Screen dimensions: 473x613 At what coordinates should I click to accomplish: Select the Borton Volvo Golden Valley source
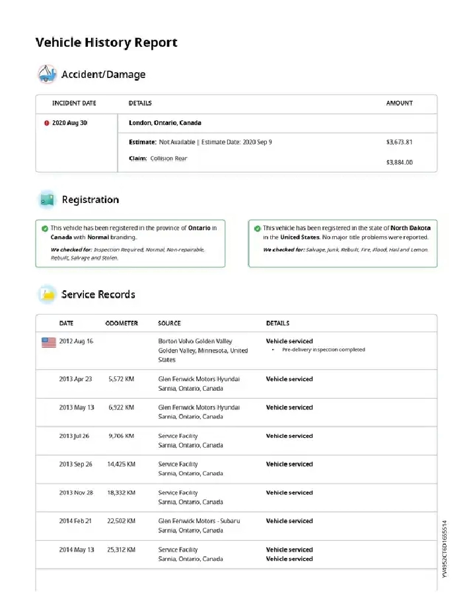195,341
